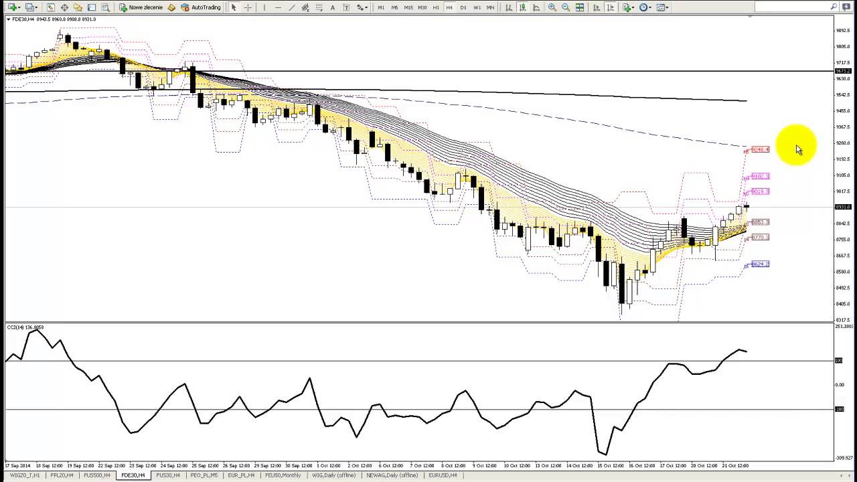
Task: Open the Terminal panel icon
Action: (92, 7)
